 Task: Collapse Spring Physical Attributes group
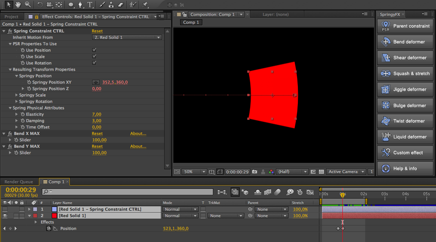[x=10, y=108]
